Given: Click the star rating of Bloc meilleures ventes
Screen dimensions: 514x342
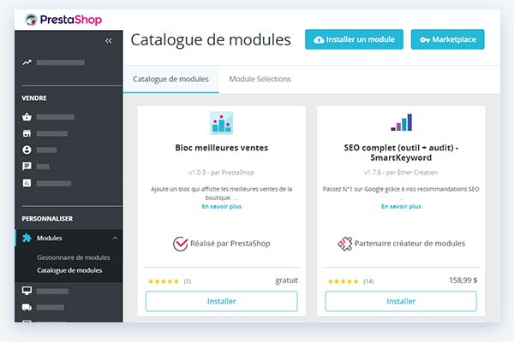Looking at the screenshot, I should [x=164, y=281].
